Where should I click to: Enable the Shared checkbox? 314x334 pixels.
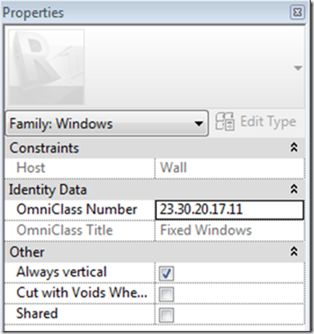[x=166, y=315]
